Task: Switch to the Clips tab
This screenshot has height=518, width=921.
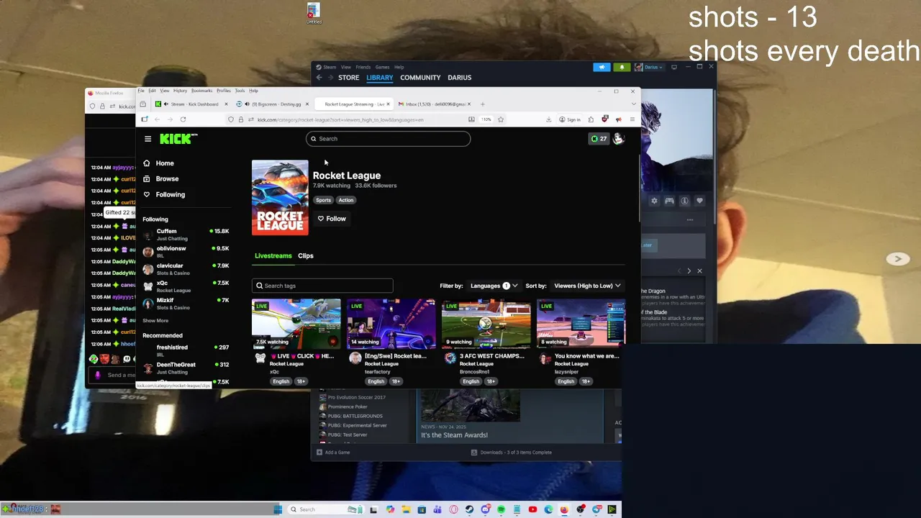Action: click(x=306, y=255)
